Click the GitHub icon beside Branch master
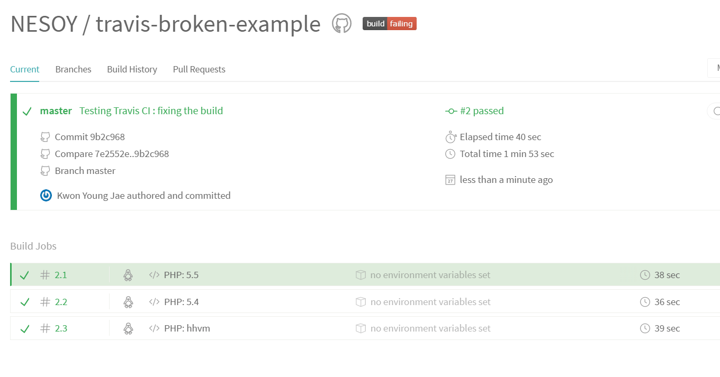Image resolution: width=720 pixels, height=377 pixels. tap(46, 171)
